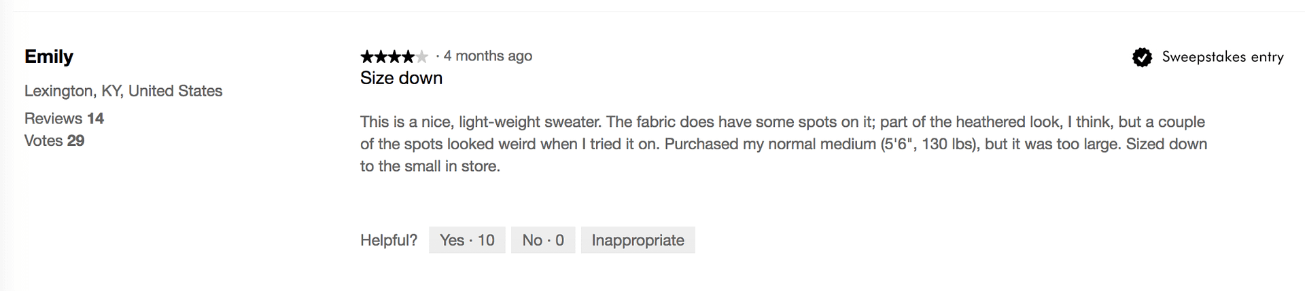1305x291 pixels.
Task: Vote Yes on review helpfulness
Action: point(467,240)
